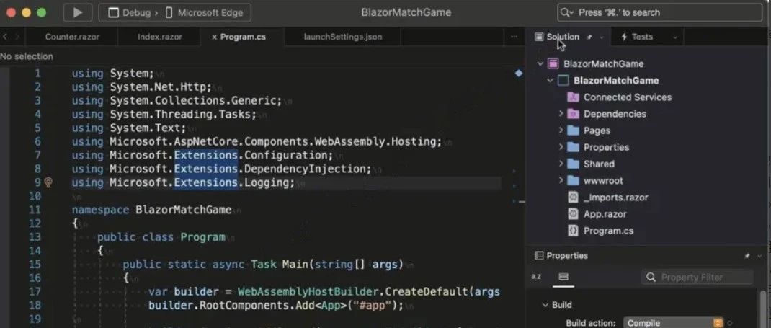
Task: Click the project icon beside bold BlazorMatchGame
Action: [563, 80]
